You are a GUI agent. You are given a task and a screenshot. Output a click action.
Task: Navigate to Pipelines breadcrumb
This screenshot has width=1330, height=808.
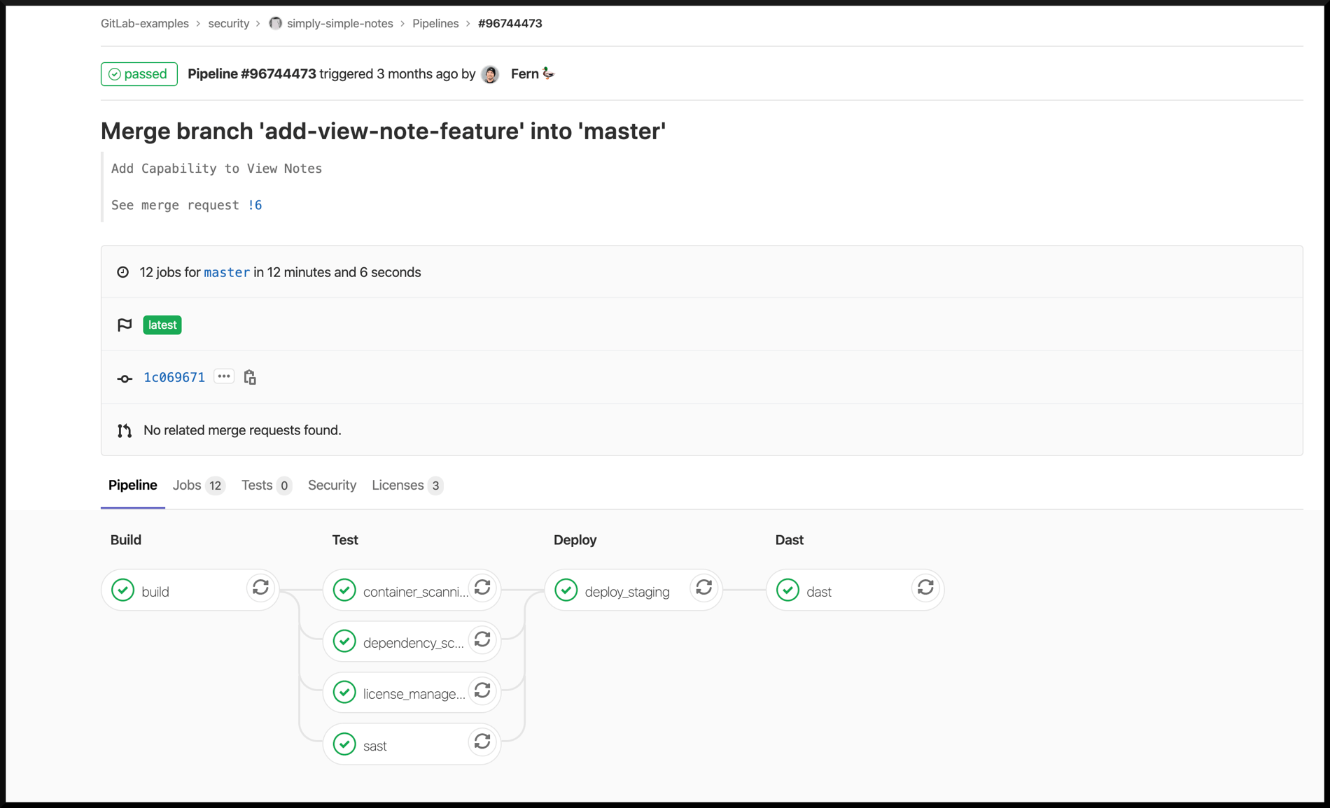point(435,24)
